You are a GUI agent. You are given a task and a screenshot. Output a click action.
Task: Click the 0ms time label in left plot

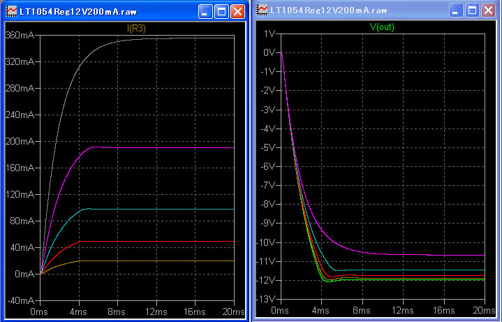[39, 312]
